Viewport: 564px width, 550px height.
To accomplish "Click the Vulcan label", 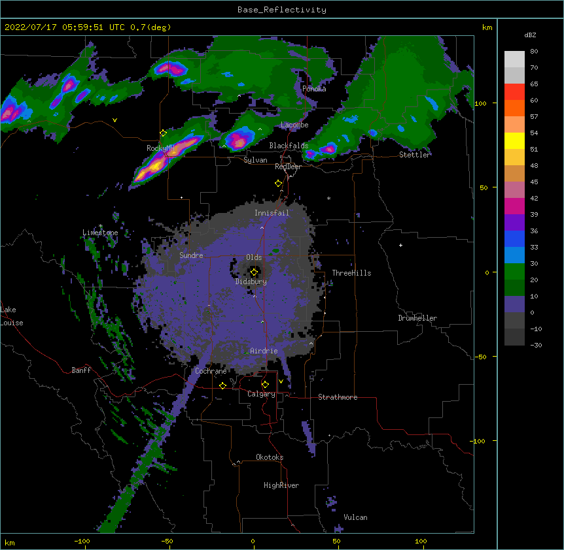I will click(x=355, y=517).
